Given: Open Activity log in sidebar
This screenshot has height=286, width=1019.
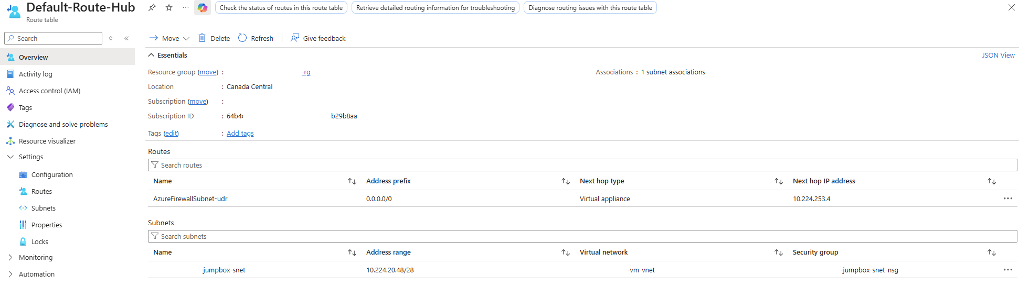Looking at the screenshot, I should (x=36, y=74).
